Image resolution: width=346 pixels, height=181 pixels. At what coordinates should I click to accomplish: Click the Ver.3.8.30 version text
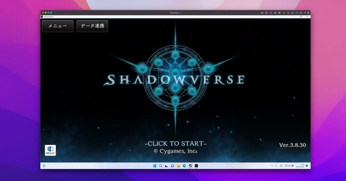click(292, 145)
